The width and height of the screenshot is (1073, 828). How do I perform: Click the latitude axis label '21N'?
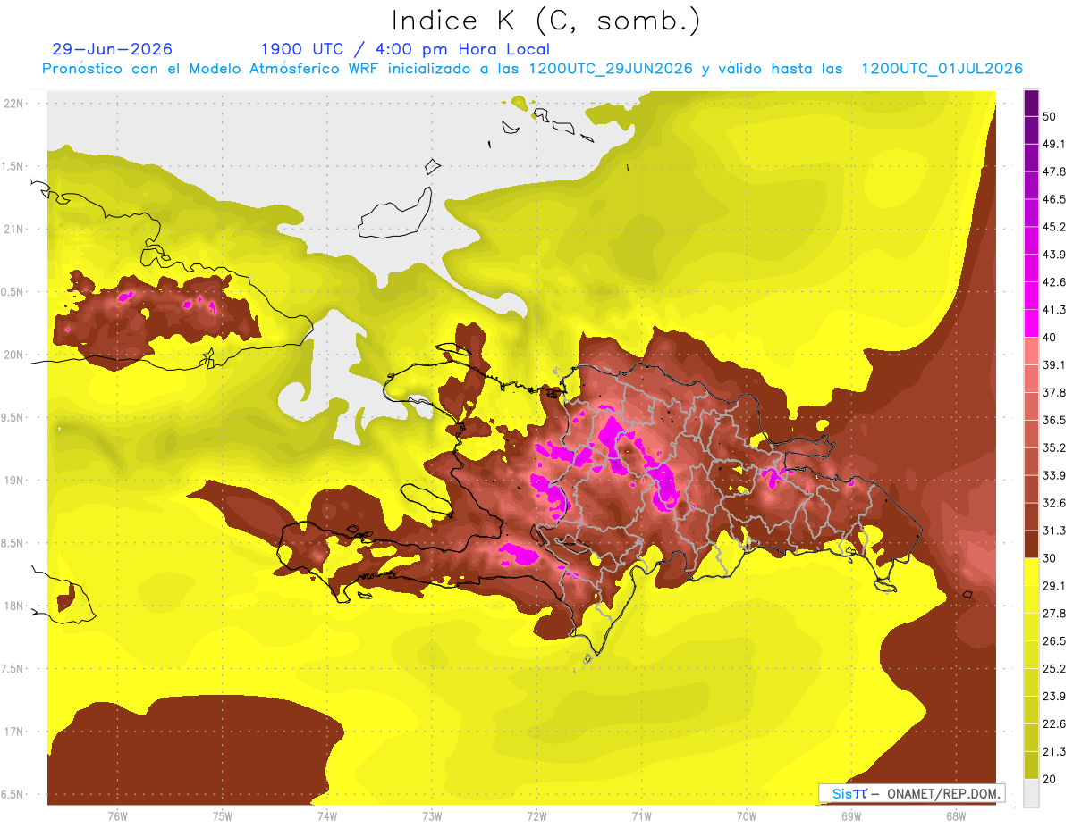coord(15,229)
